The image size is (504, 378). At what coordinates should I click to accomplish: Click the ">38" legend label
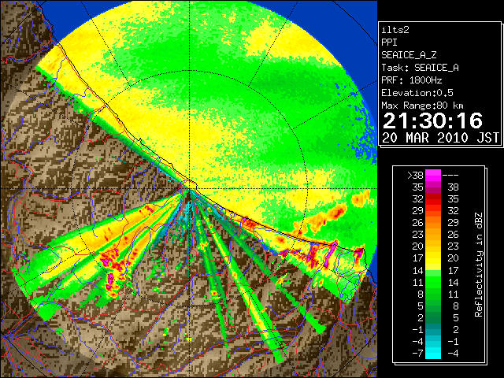[415, 175]
